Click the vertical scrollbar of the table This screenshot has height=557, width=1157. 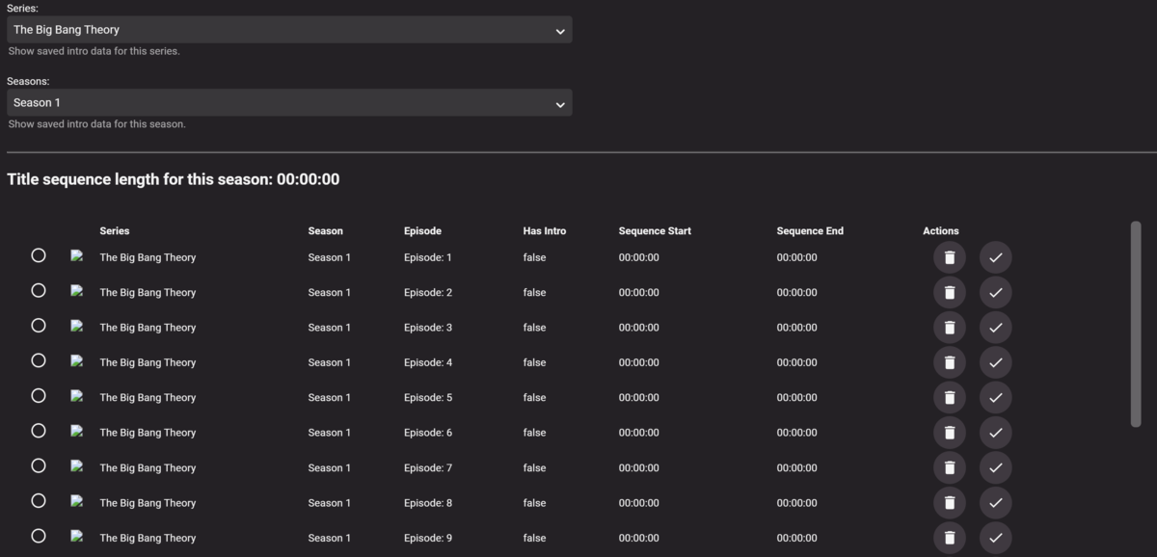tap(1135, 323)
